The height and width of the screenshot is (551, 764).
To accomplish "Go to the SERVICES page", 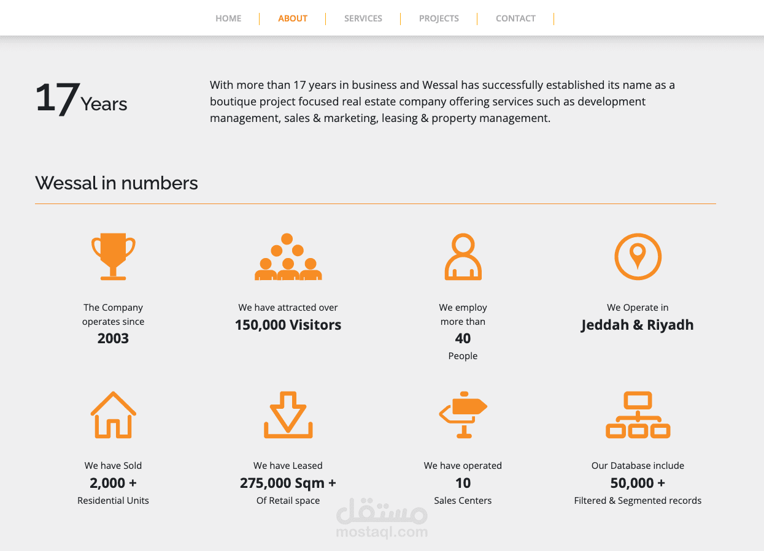I will pos(363,18).
